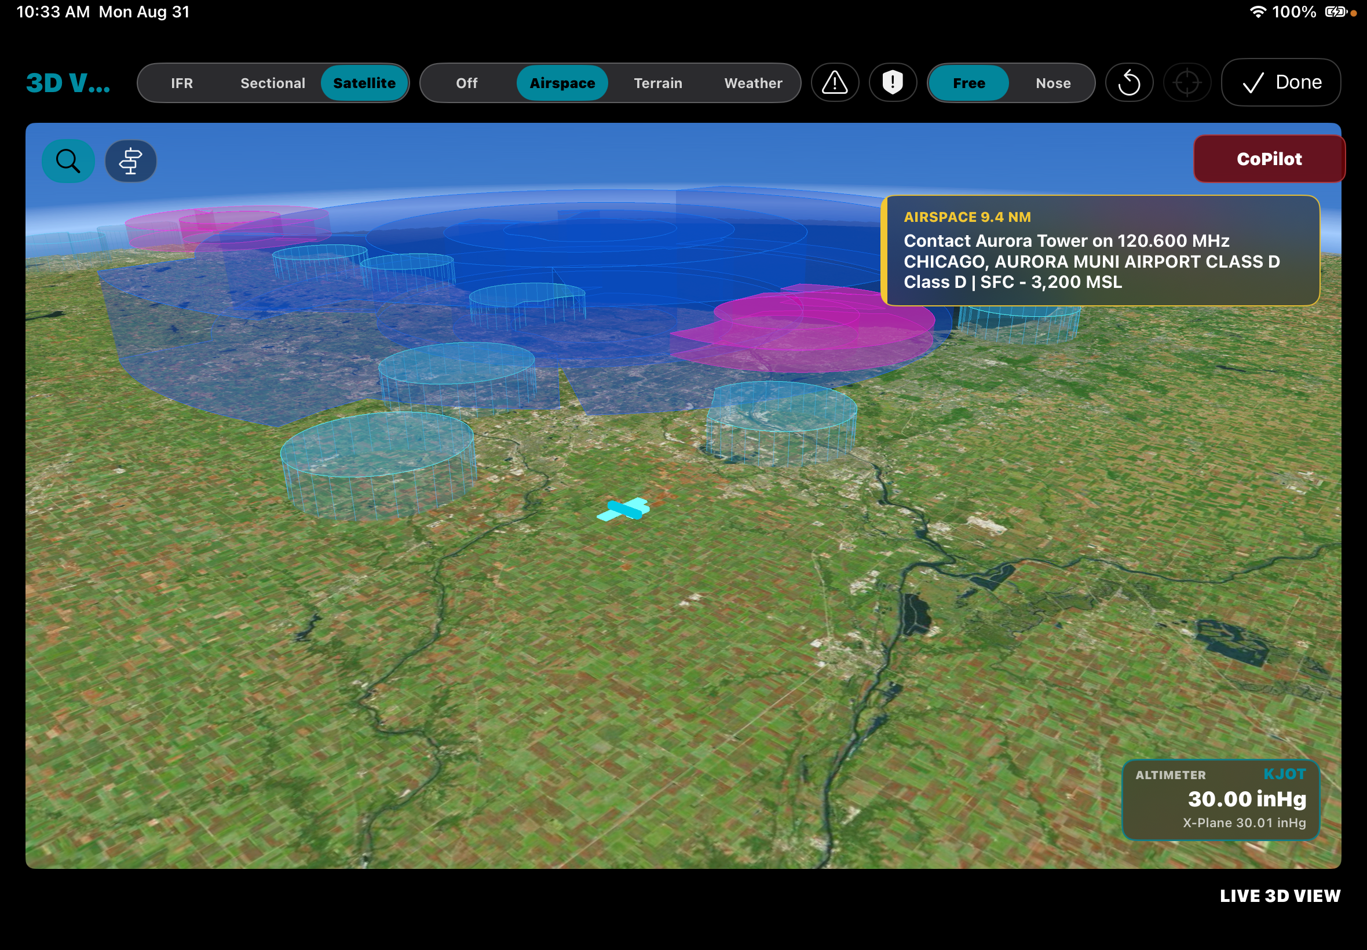Tap the battery status icon
The height and width of the screenshot is (950, 1367).
(1336, 12)
